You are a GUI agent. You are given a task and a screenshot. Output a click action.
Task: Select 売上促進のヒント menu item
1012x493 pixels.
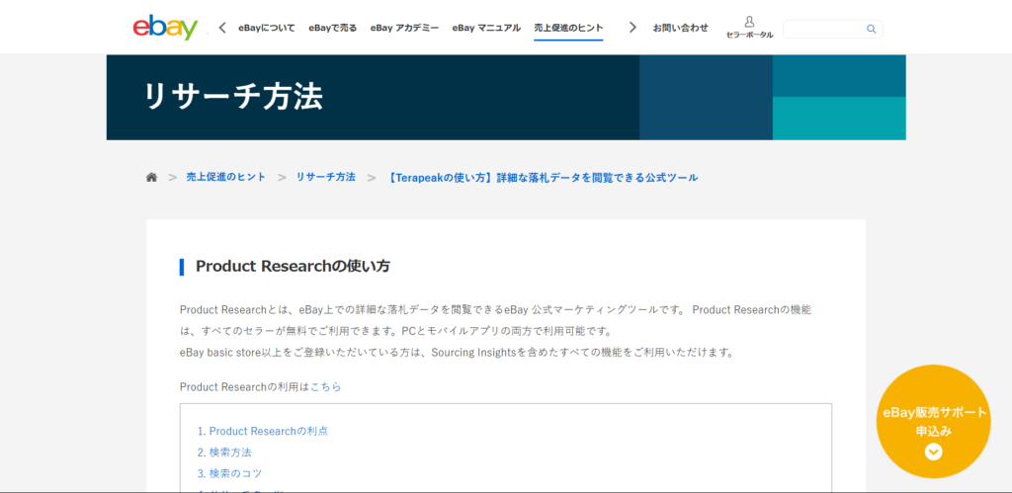(x=568, y=28)
